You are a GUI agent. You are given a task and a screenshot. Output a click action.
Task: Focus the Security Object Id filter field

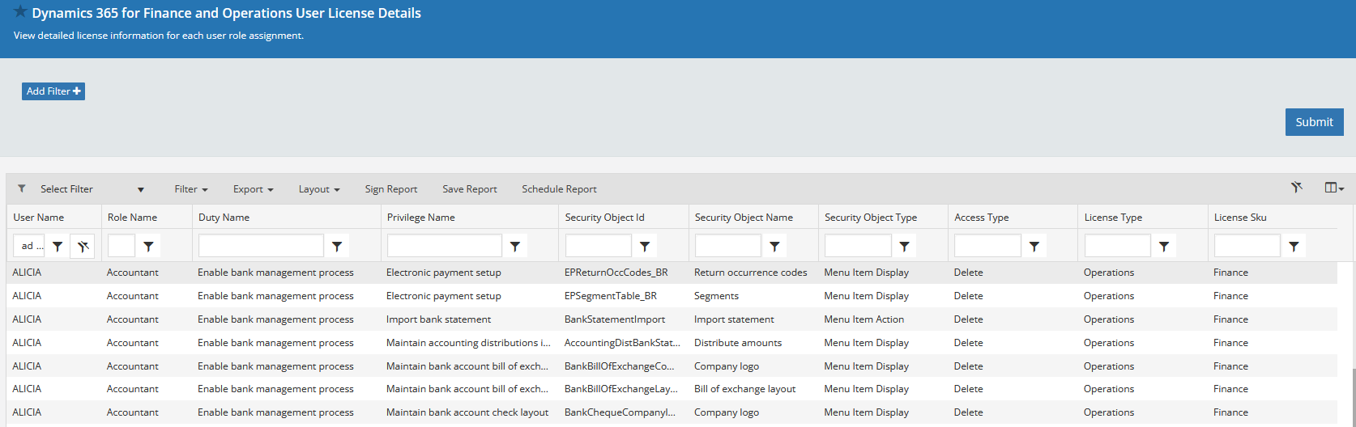coord(599,246)
